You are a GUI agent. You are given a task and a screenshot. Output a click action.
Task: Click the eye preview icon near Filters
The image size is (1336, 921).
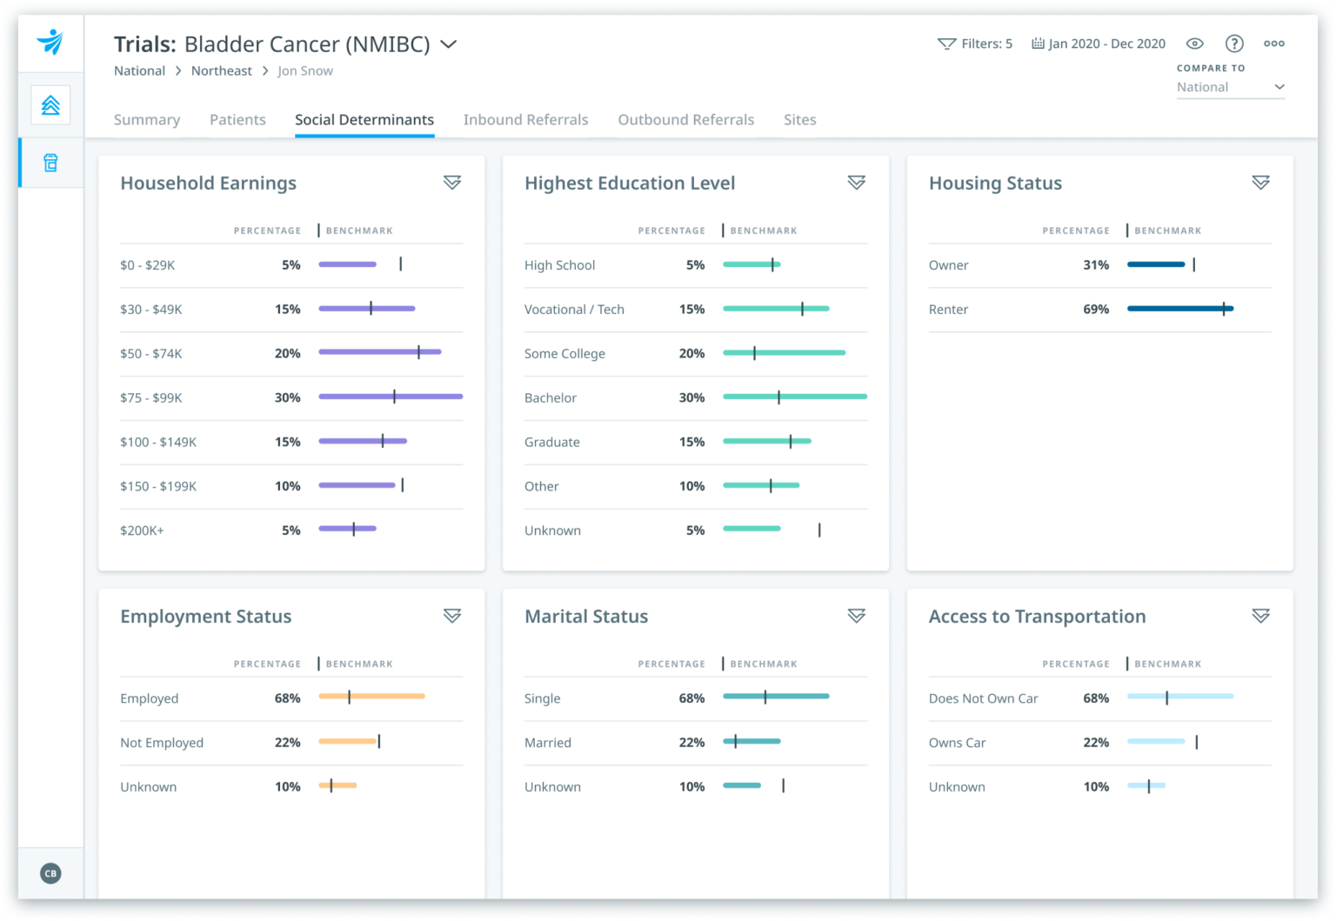[x=1194, y=43]
